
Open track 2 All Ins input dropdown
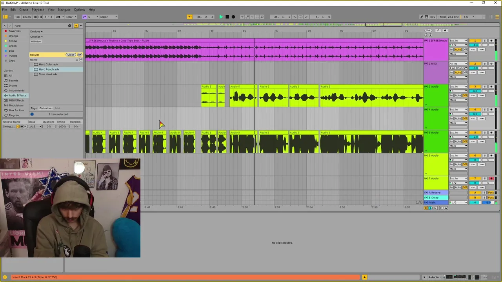[458, 63]
